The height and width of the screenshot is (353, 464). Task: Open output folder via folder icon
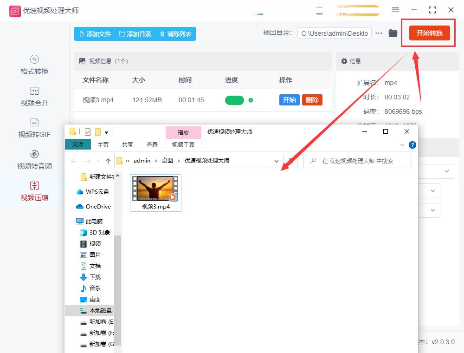pyautogui.click(x=393, y=33)
